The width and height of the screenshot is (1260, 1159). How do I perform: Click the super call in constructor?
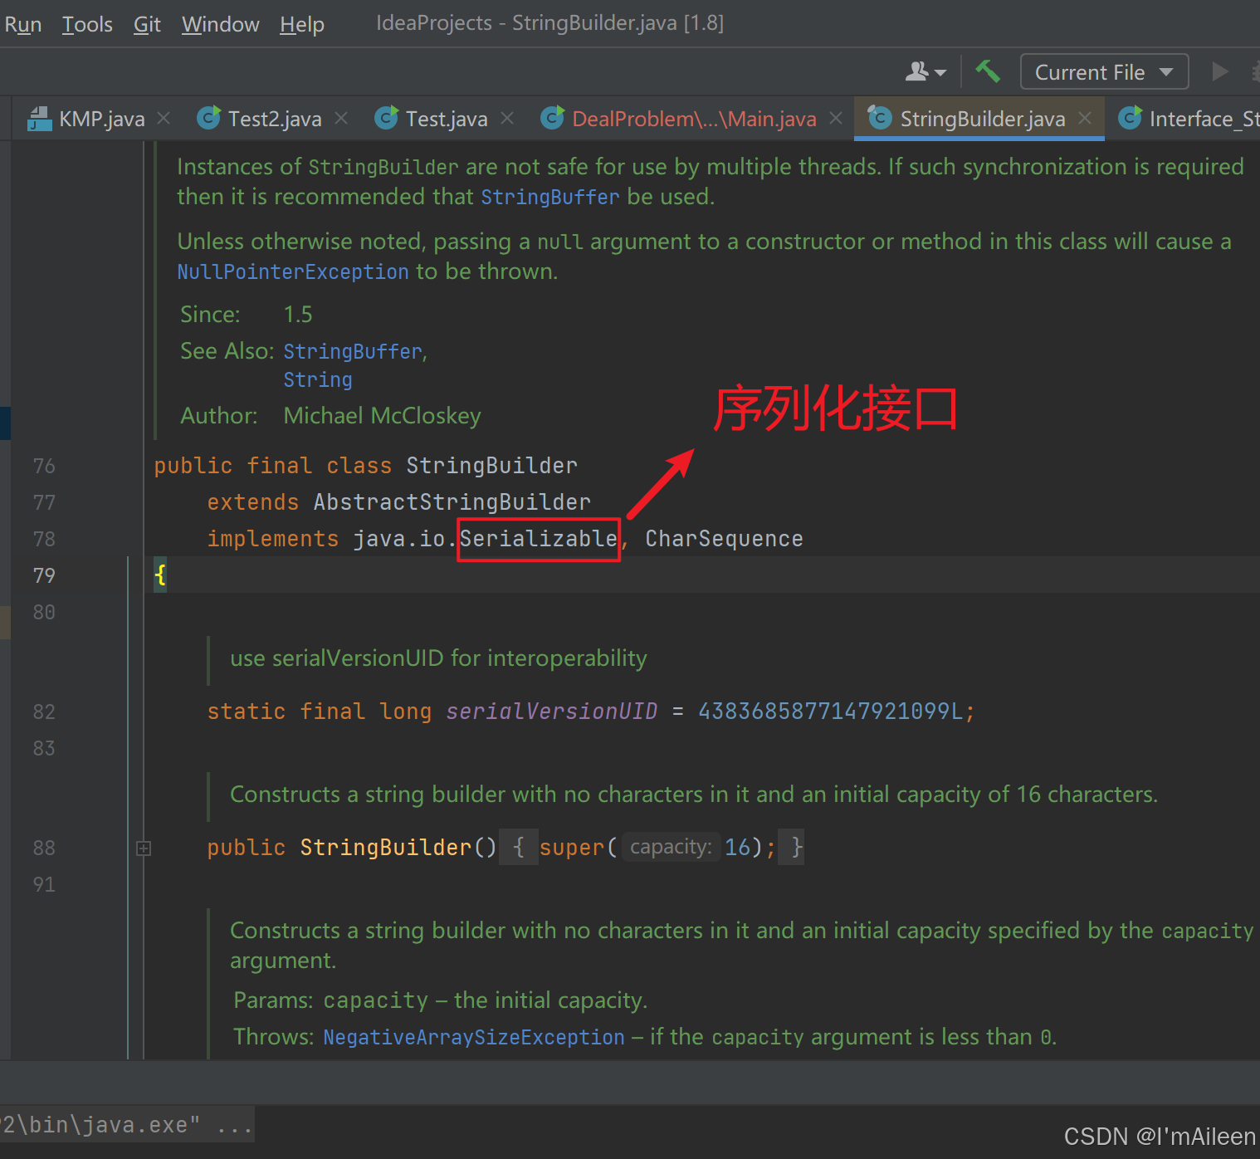(572, 848)
